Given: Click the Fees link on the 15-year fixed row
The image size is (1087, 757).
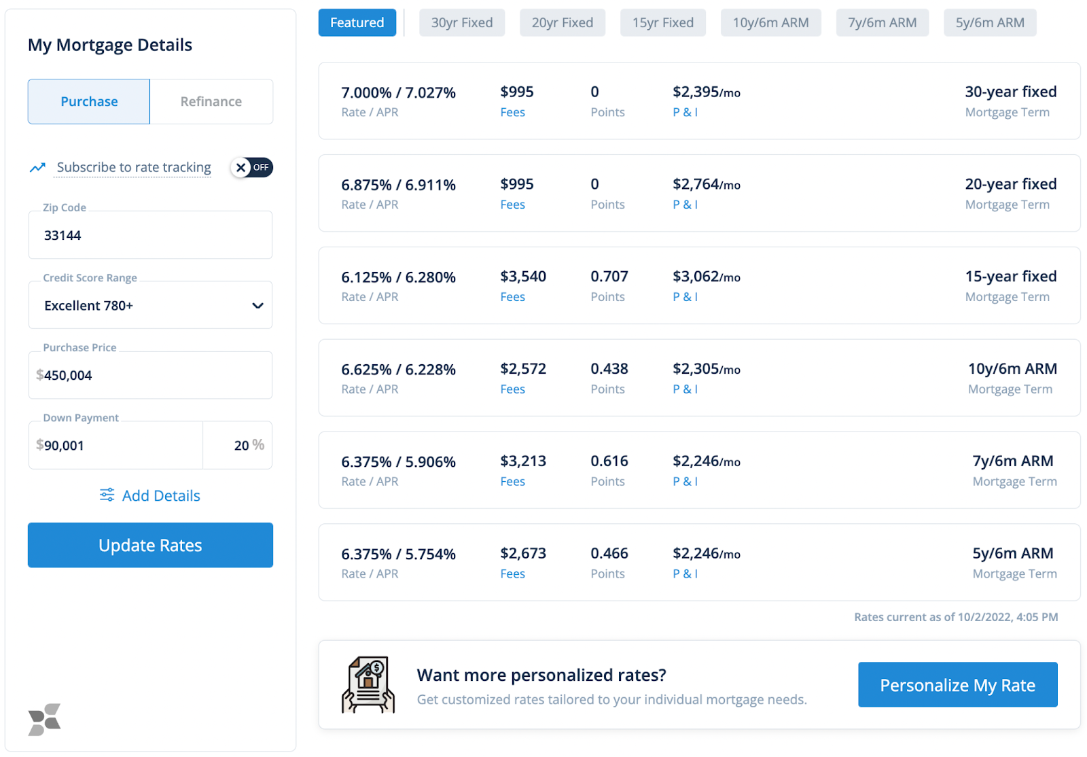Looking at the screenshot, I should (x=512, y=296).
